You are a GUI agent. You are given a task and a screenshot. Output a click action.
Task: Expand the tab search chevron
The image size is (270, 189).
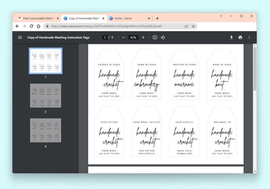coord(221,16)
